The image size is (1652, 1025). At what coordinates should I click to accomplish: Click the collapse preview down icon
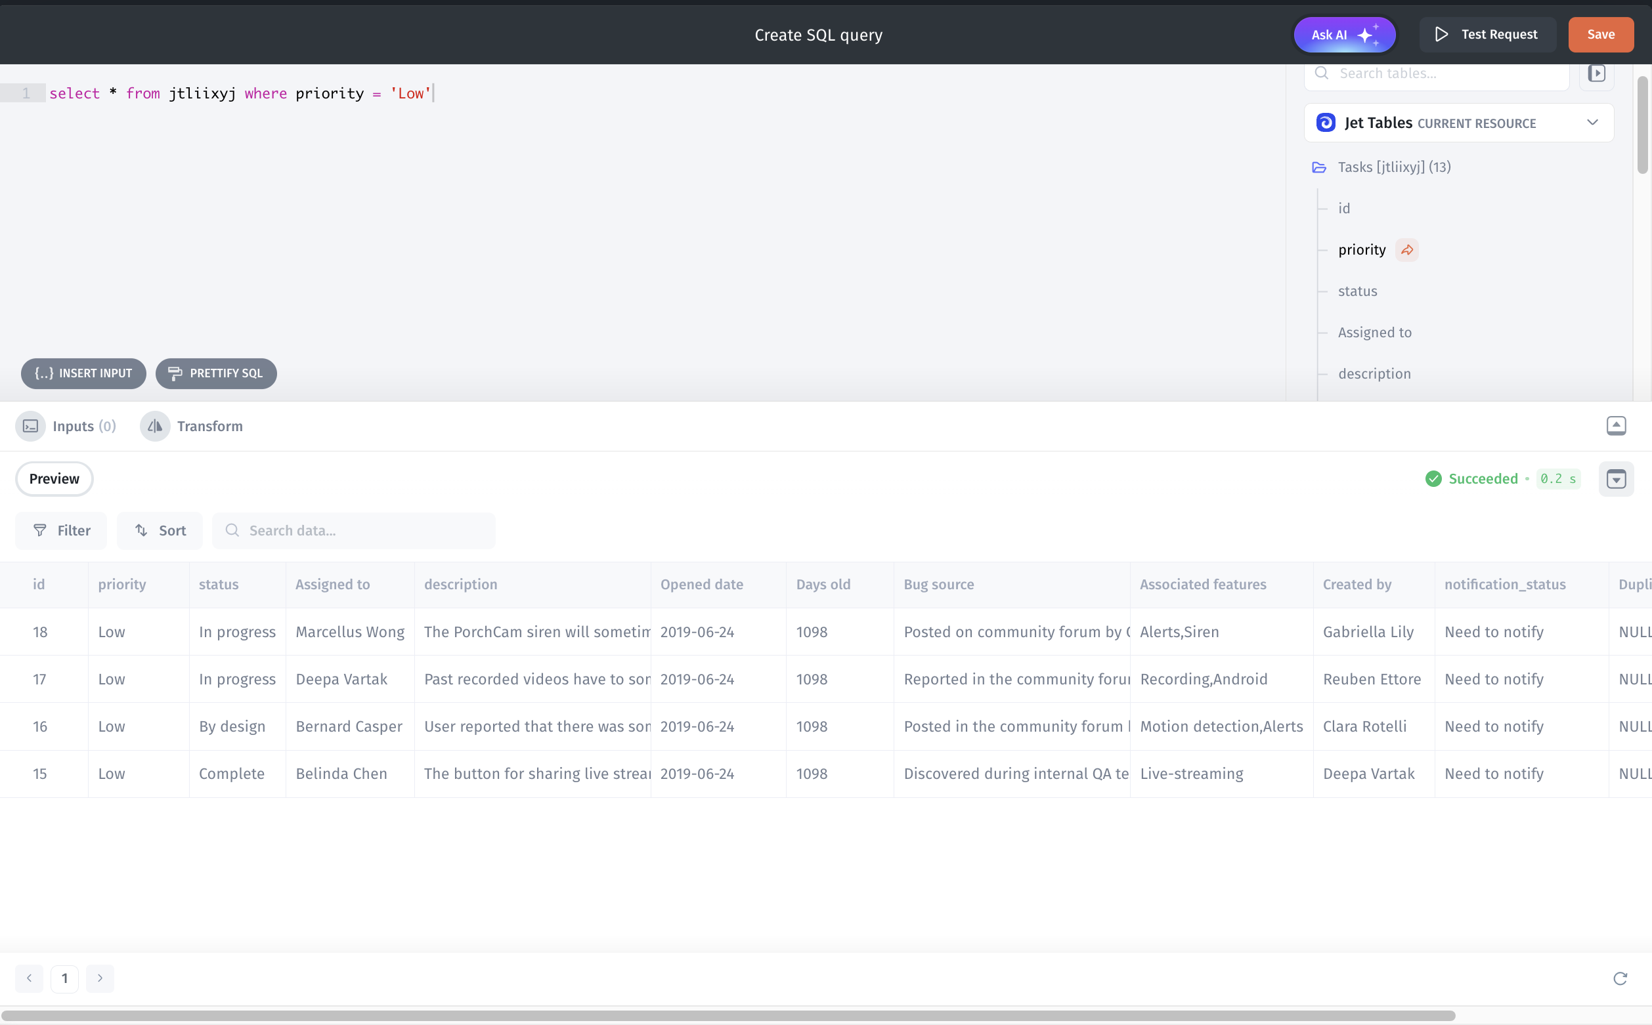pyautogui.click(x=1615, y=479)
